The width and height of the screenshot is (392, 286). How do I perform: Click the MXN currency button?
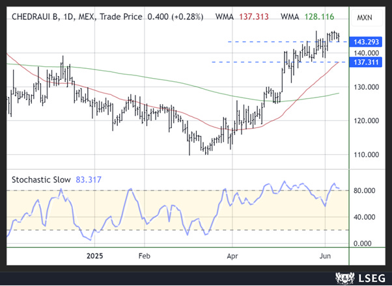click(x=367, y=18)
